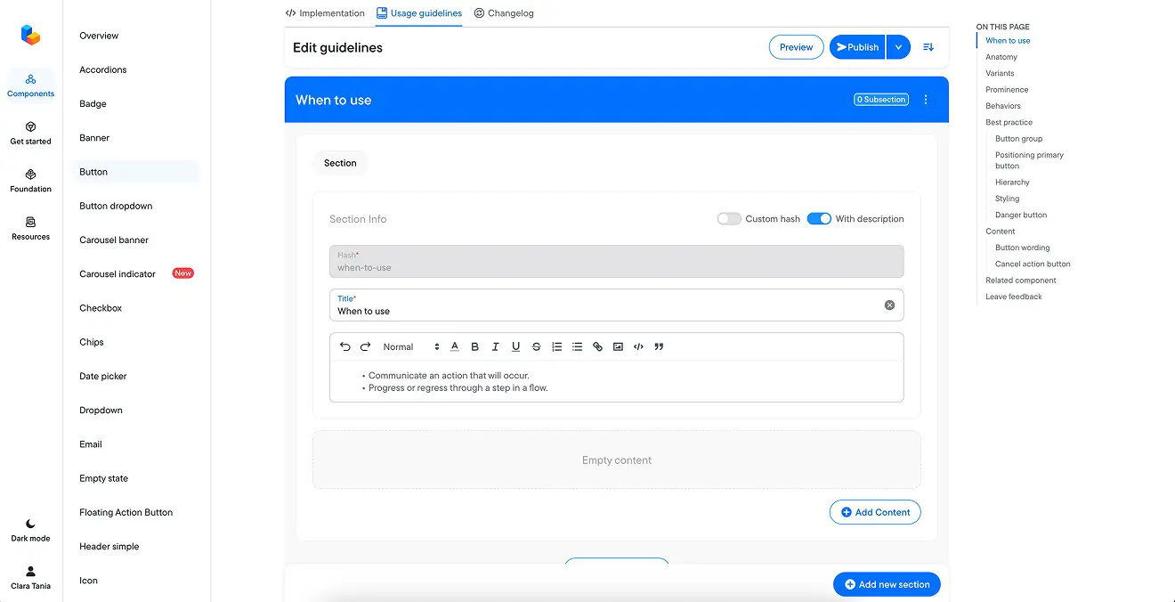Undo the last edit in editor
1175x602 pixels.
345,347
